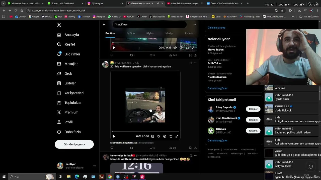The width and height of the screenshot is (321, 180).
Task: Like the post with 5 likes
Action: coord(152,55)
